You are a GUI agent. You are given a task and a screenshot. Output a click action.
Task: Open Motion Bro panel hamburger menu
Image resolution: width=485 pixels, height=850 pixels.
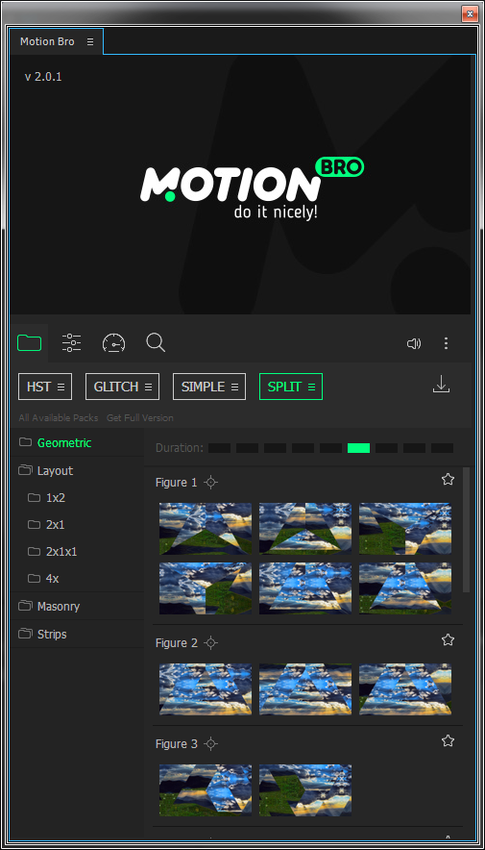click(90, 41)
